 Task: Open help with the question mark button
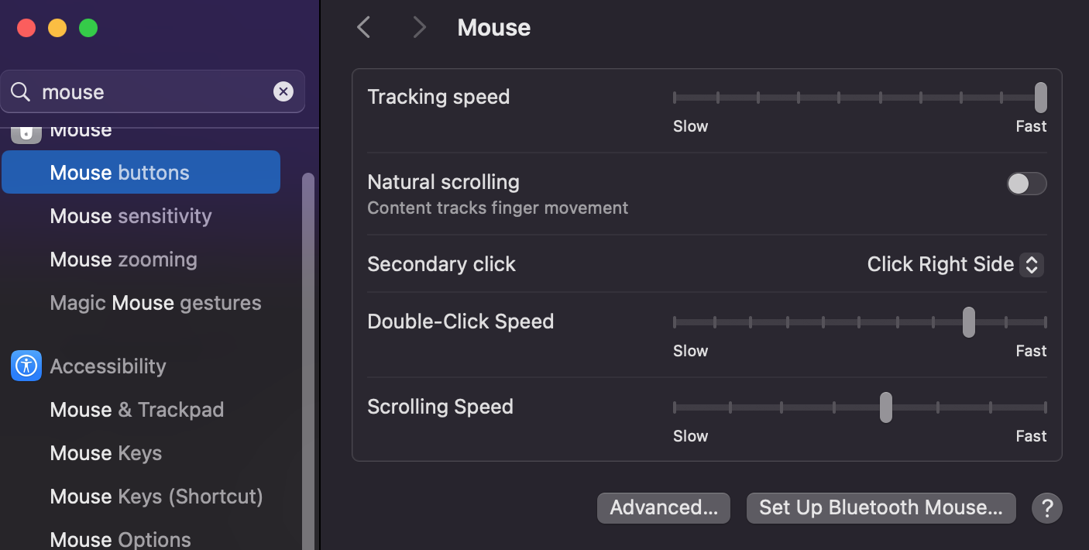tap(1047, 508)
